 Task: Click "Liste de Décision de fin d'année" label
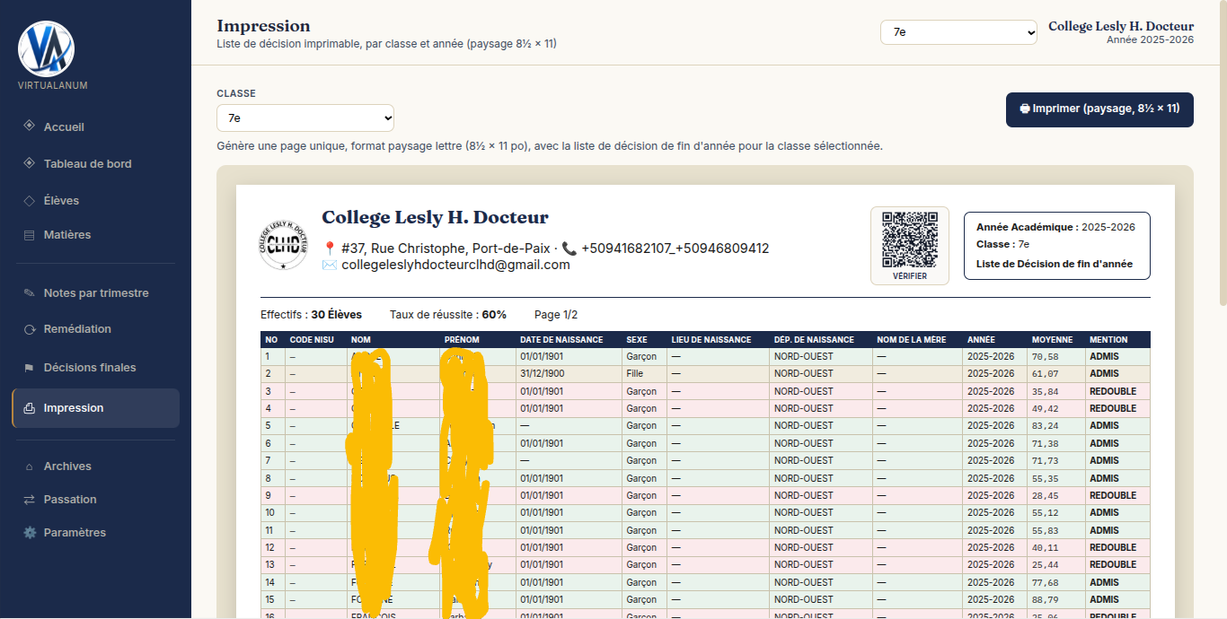click(1055, 265)
